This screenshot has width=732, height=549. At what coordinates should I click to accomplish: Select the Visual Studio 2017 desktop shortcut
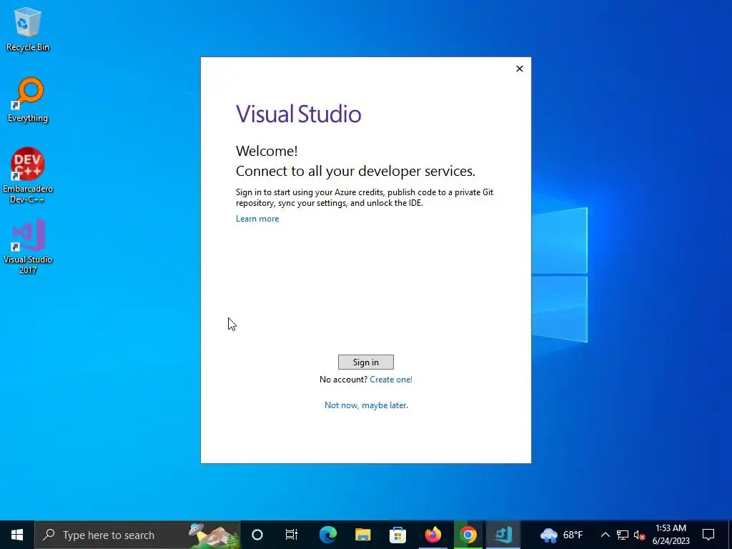28,246
